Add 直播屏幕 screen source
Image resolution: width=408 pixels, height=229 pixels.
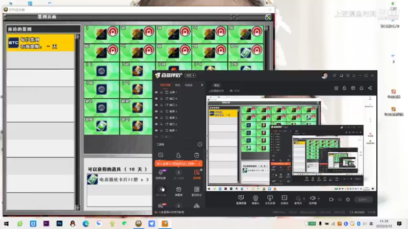241,199
